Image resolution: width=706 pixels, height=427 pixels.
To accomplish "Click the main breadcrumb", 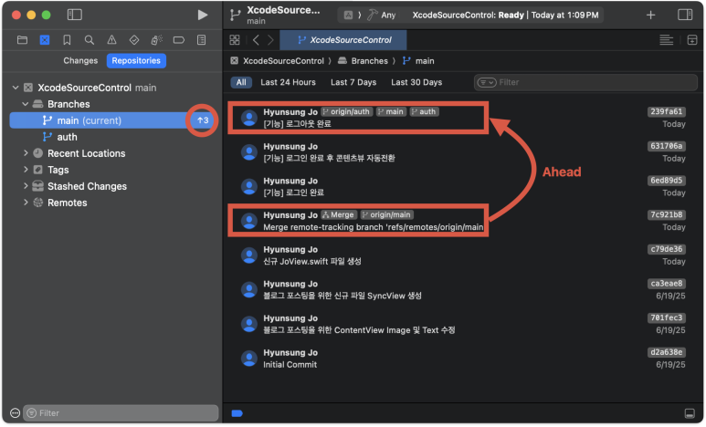I will (418, 61).
